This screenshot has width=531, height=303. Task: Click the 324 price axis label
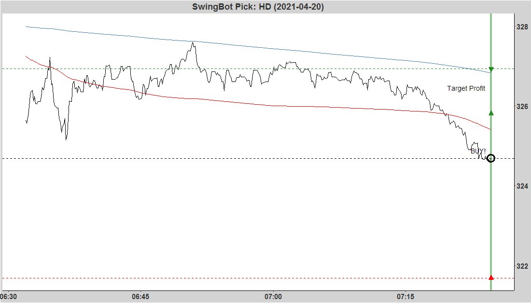(522, 186)
